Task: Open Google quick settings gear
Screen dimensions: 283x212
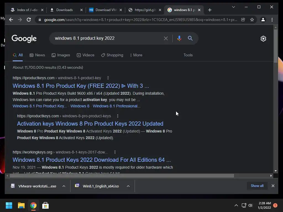Action: tap(263, 39)
